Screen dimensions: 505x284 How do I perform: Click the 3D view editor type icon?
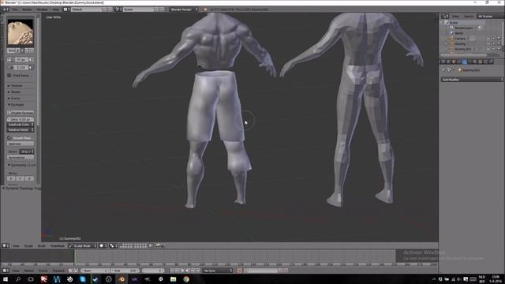click(5, 245)
